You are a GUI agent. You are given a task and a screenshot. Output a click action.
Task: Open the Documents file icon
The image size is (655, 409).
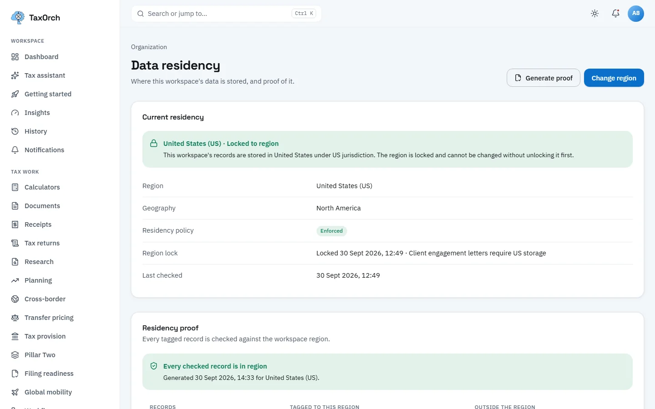point(15,206)
